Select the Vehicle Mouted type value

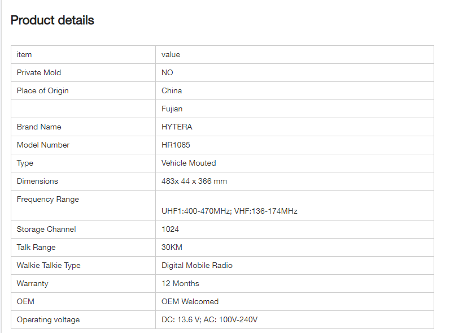pos(189,163)
